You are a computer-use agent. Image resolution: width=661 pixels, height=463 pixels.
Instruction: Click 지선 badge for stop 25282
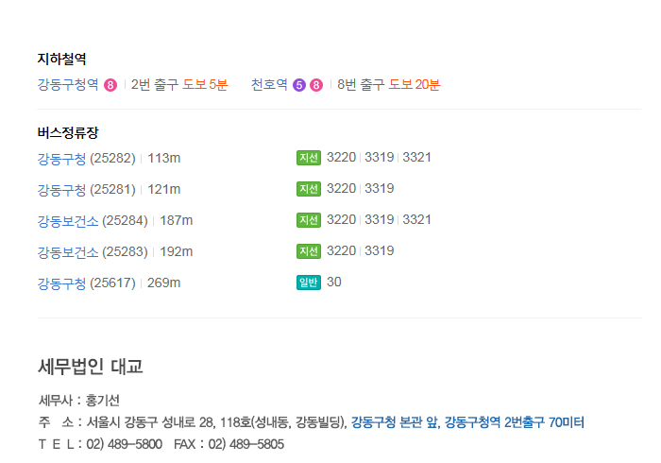[309, 158]
